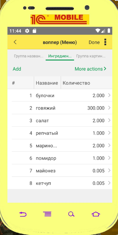Viewport: 118px width, 235px height.
Task: Open More actions menu
Action: (x=91, y=69)
